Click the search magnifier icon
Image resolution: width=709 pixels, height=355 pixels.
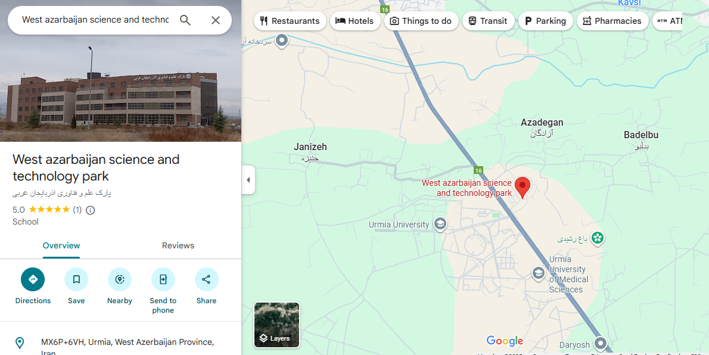(185, 20)
